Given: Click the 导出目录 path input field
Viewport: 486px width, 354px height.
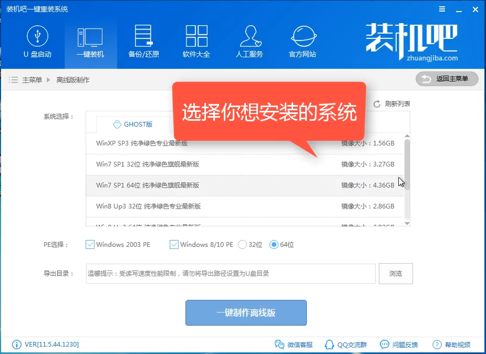Looking at the screenshot, I should (x=231, y=274).
